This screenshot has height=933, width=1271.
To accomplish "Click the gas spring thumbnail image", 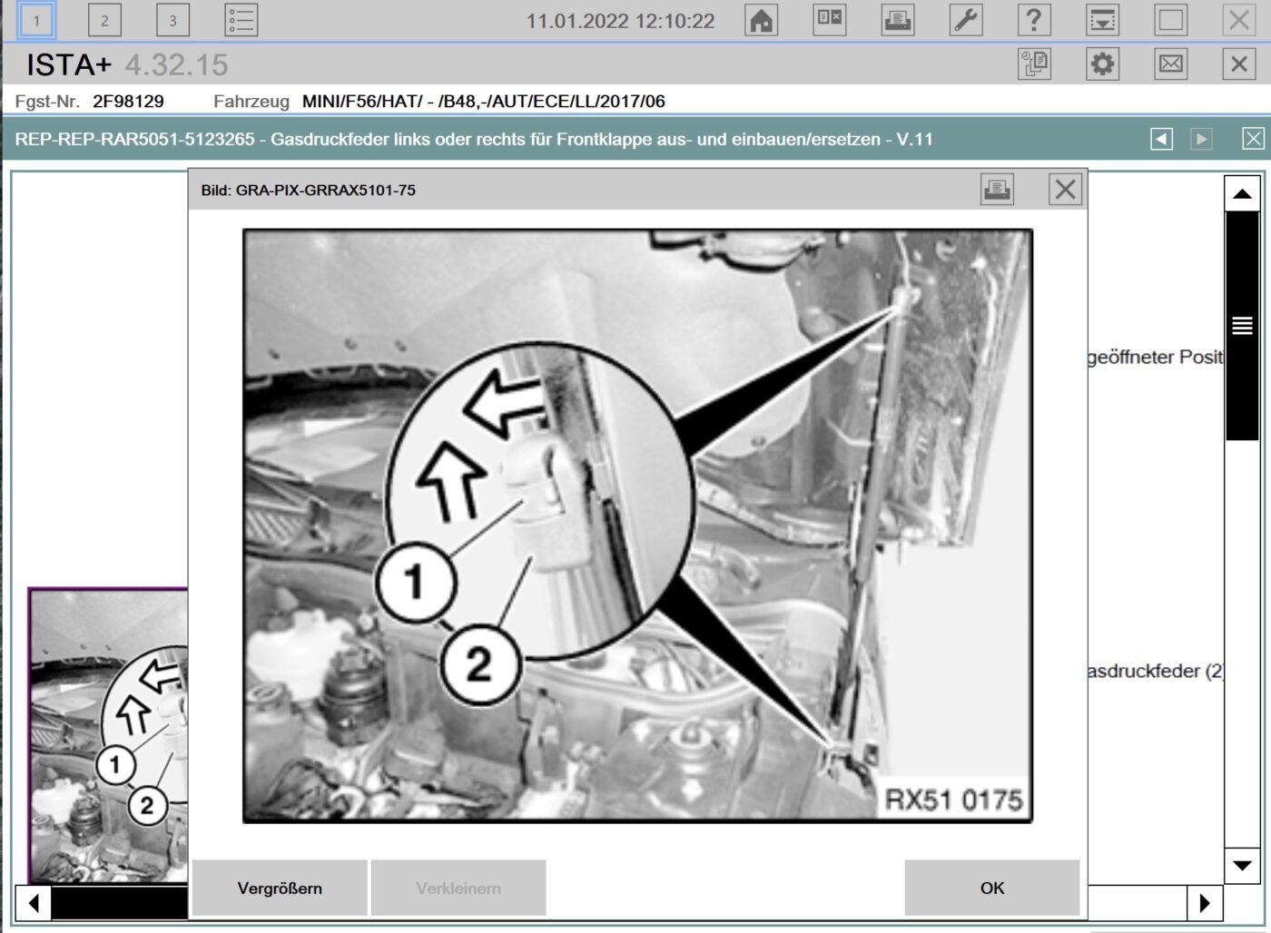I will tap(108, 735).
